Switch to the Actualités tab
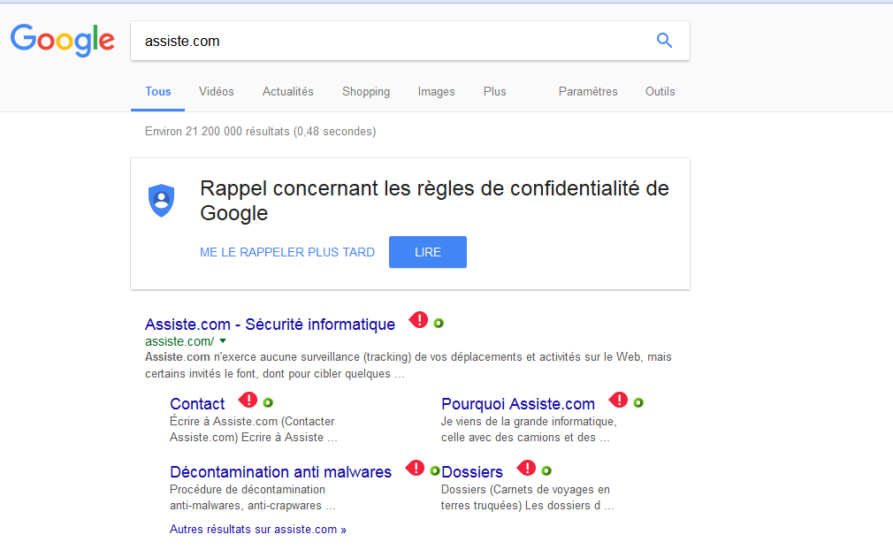Screen dimensions: 893x550 click(287, 92)
